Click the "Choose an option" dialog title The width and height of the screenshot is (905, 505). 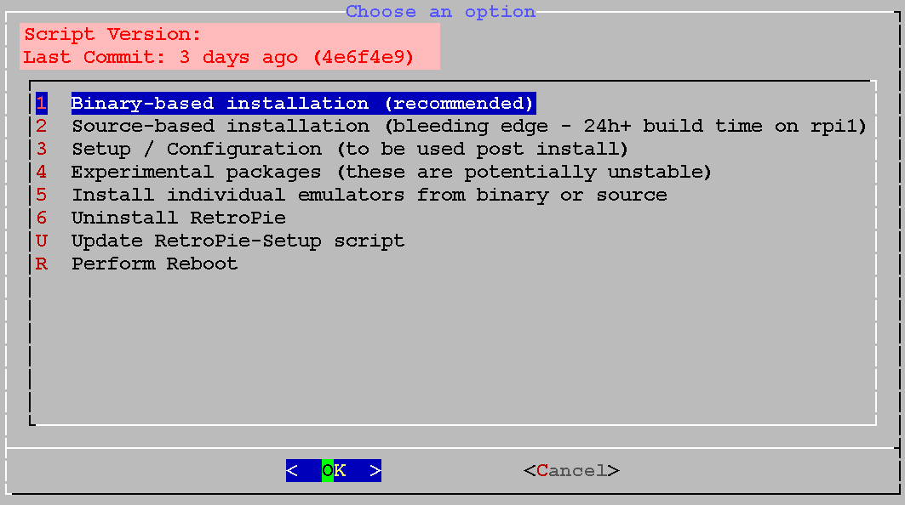(440, 12)
